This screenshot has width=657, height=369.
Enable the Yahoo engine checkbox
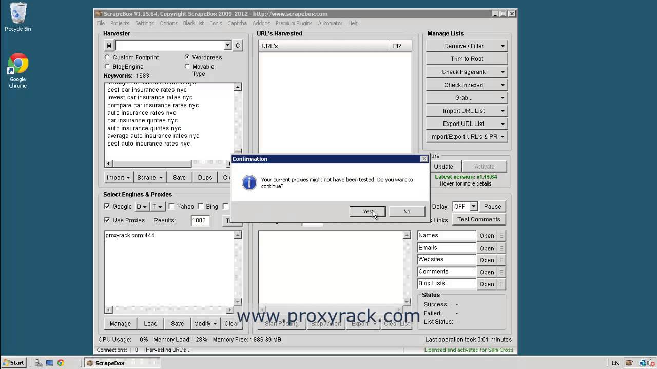171,207
